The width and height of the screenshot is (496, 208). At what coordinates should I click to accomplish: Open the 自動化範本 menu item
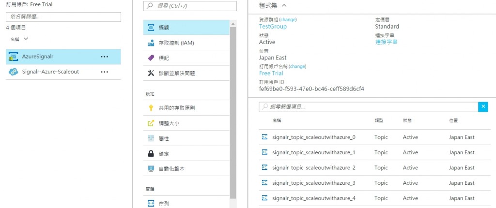click(x=186, y=169)
